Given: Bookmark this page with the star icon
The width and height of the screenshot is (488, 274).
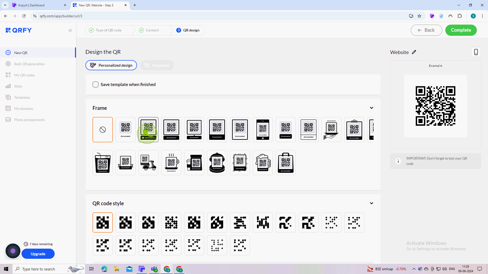Looking at the screenshot, I should click(419, 16).
